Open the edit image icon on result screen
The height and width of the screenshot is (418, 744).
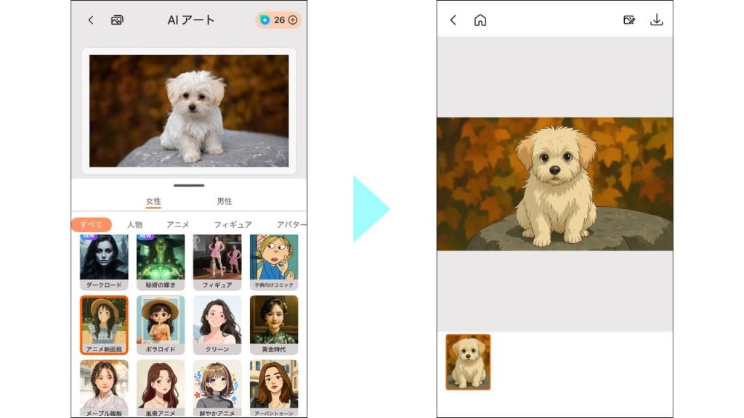tap(629, 20)
